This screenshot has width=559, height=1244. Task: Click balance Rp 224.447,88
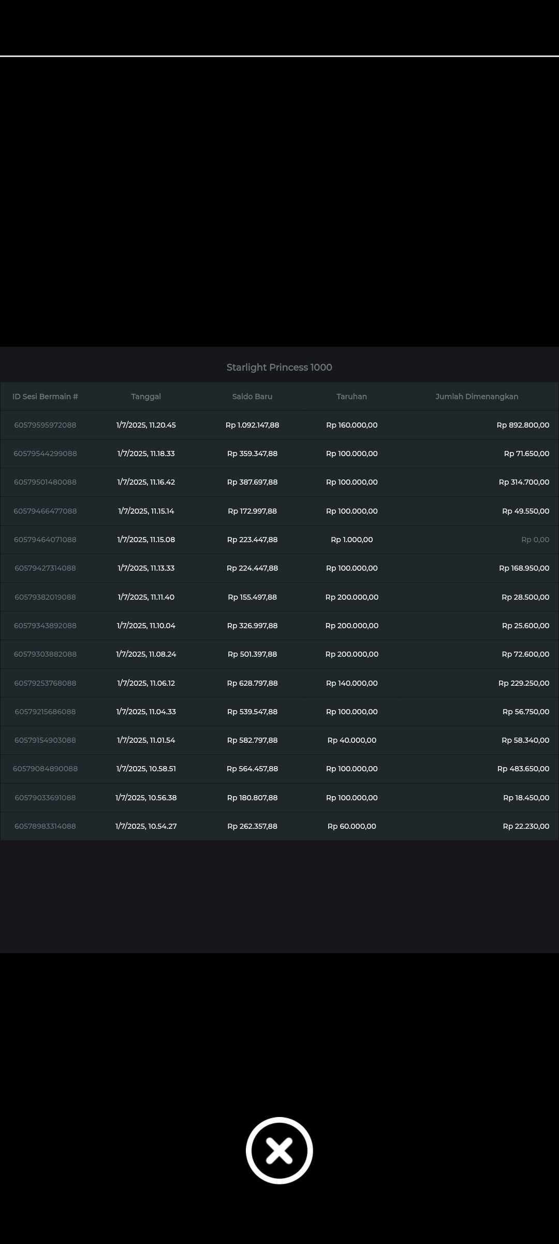[x=252, y=568]
